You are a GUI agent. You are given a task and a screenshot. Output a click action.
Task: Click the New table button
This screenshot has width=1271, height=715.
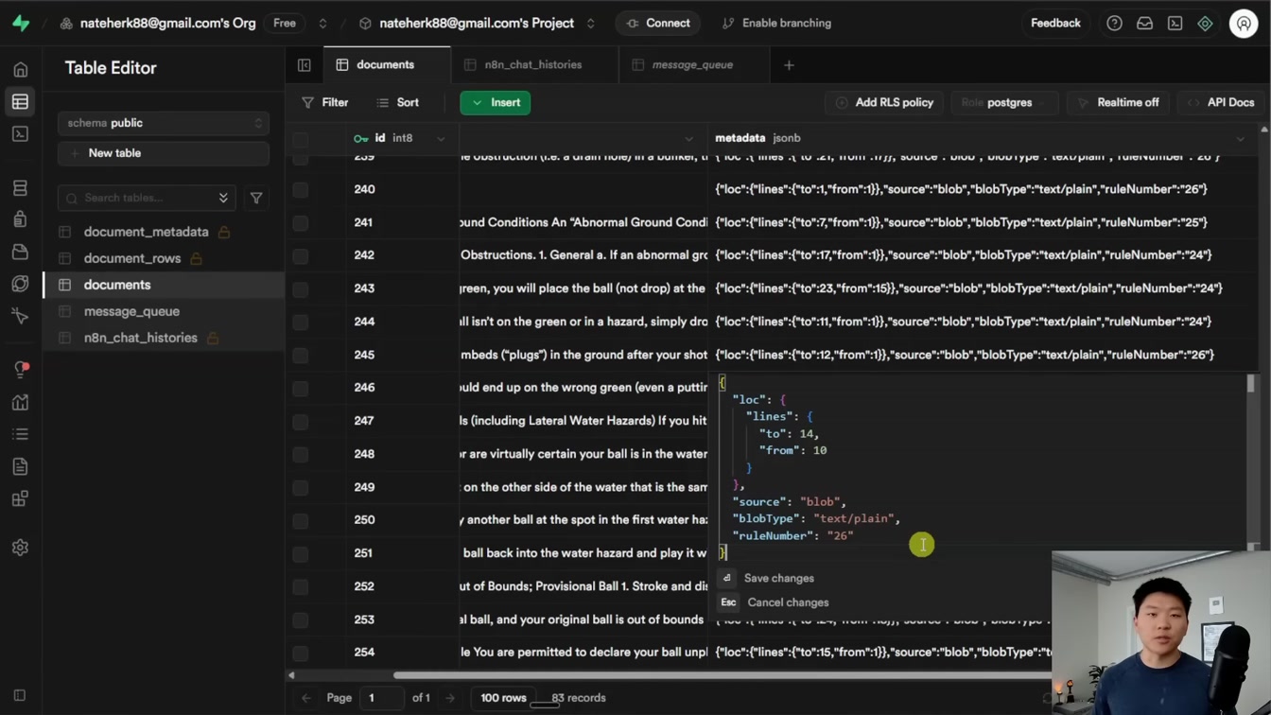click(164, 153)
